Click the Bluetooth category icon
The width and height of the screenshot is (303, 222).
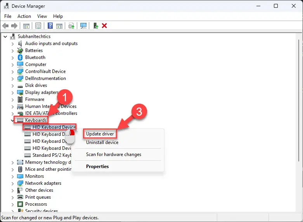pos(20,57)
